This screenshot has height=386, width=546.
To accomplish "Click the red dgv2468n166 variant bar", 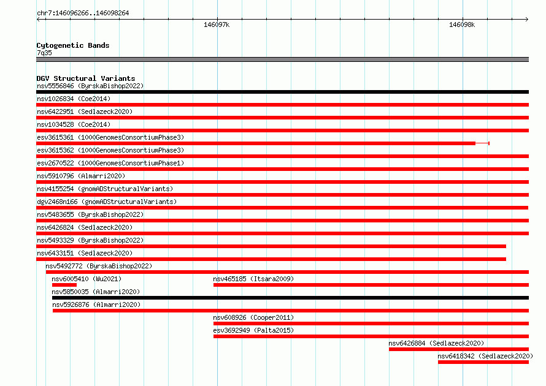I will [x=282, y=208].
